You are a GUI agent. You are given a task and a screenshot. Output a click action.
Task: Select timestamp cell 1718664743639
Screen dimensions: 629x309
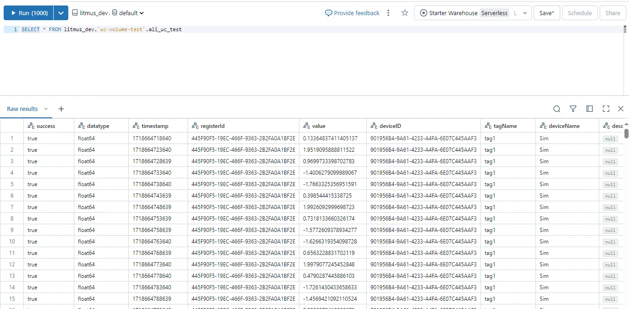158,195
